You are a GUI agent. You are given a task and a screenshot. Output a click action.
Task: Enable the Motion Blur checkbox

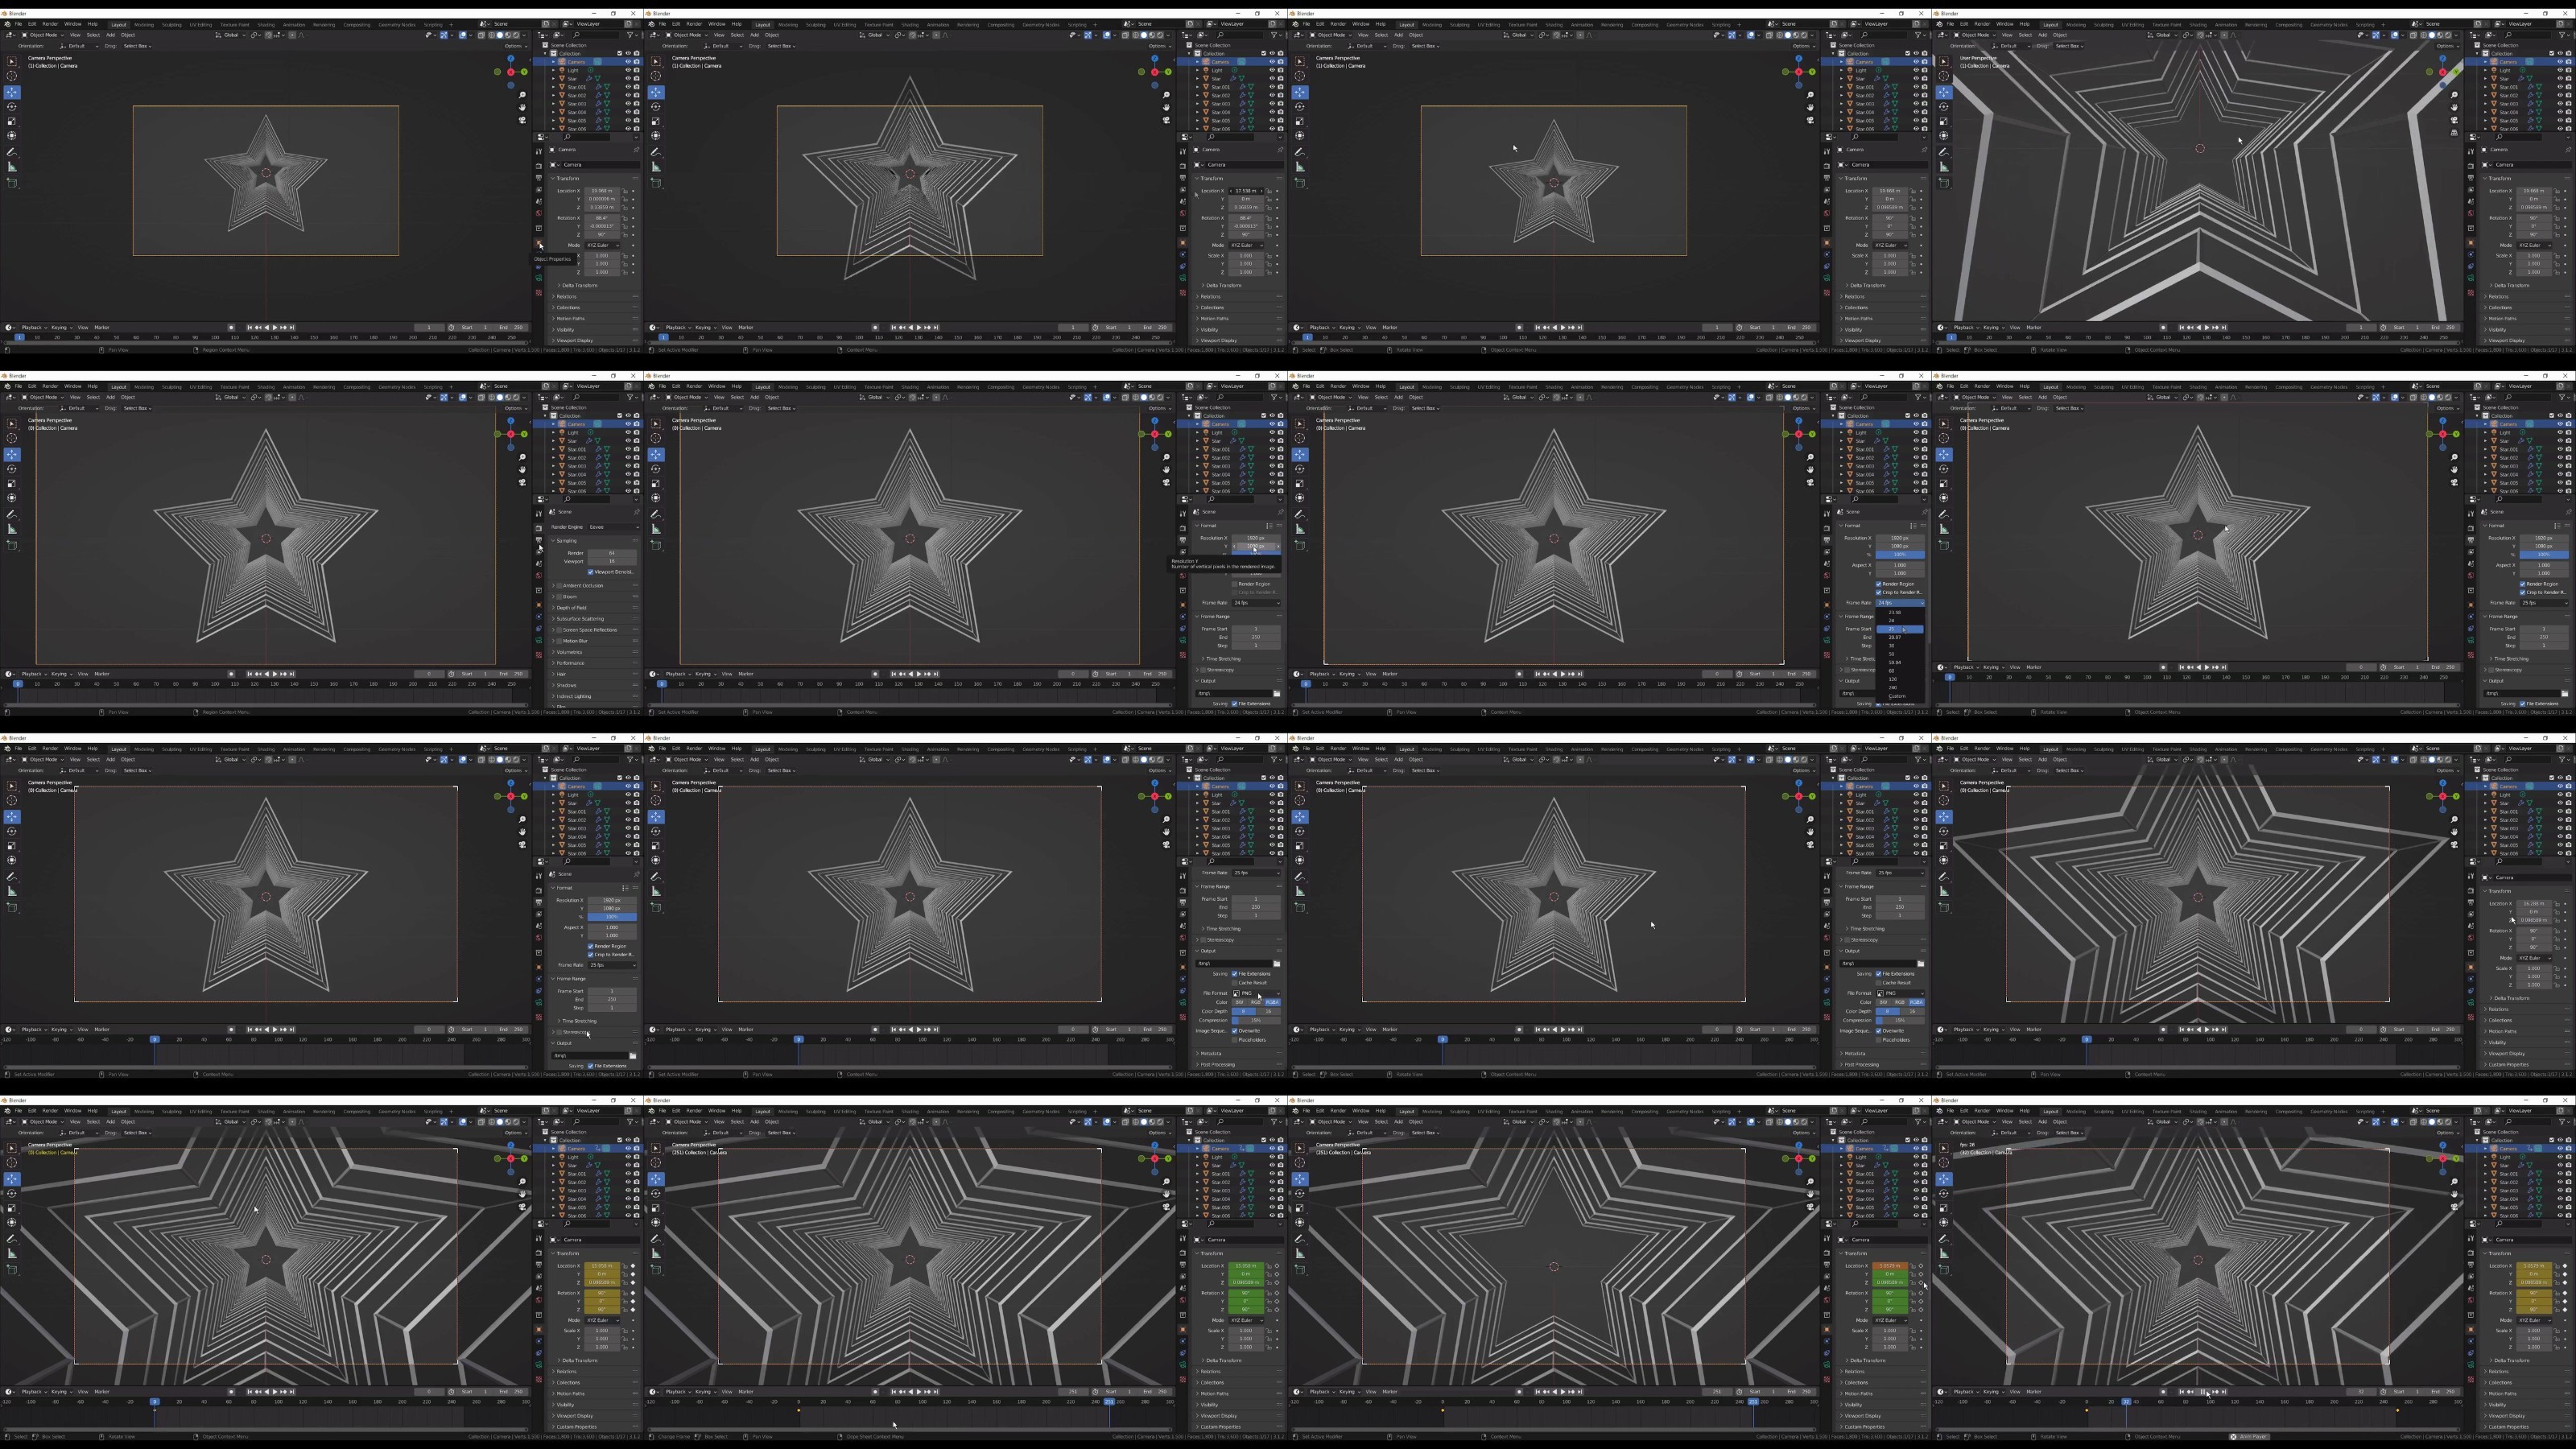point(560,641)
